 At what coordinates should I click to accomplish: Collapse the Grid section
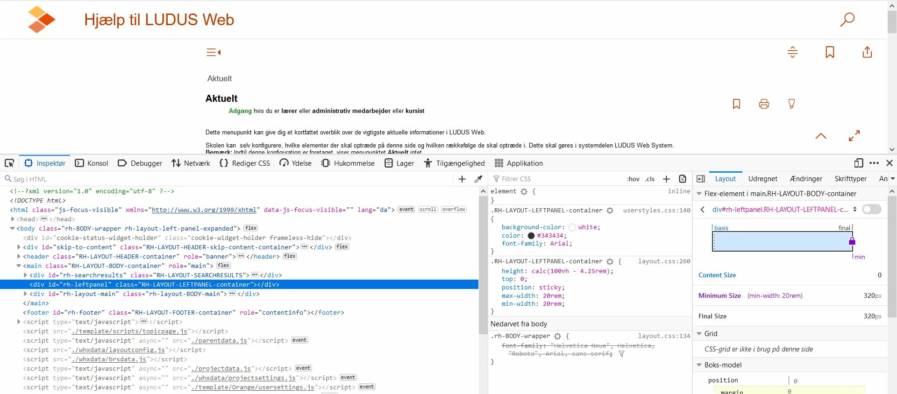pos(699,334)
